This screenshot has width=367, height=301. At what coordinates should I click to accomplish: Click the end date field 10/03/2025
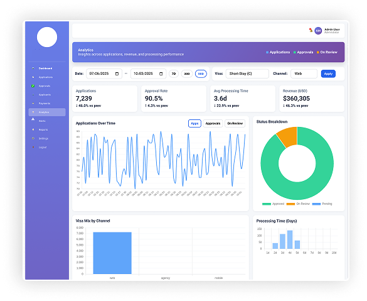click(149, 74)
